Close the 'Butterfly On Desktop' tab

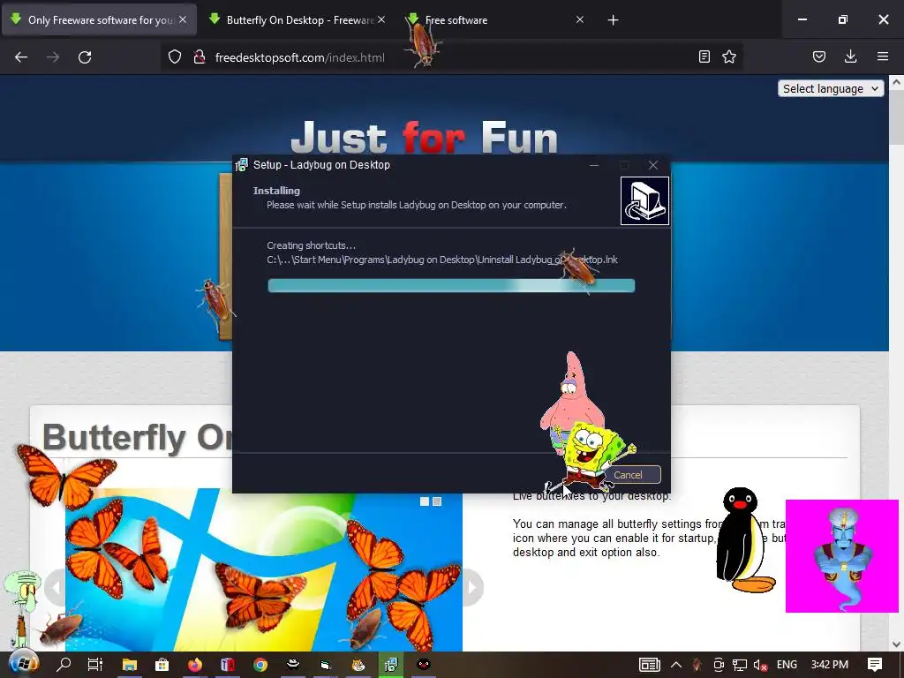pos(381,19)
